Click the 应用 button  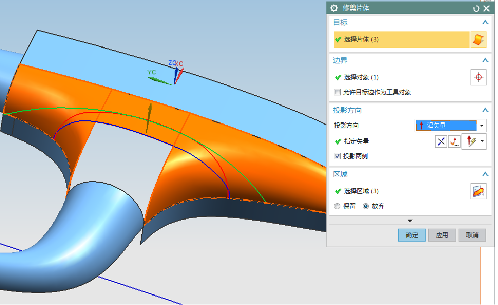[442, 235]
